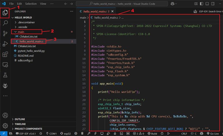Start Go Live server
This screenshot has height=136, width=223.
(x=213, y=133)
